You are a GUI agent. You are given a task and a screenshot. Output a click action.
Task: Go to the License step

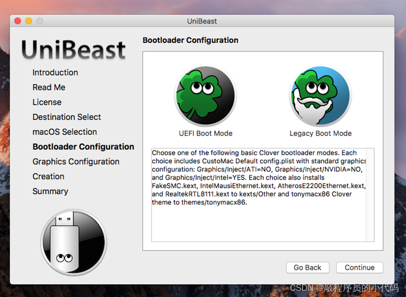click(x=47, y=102)
